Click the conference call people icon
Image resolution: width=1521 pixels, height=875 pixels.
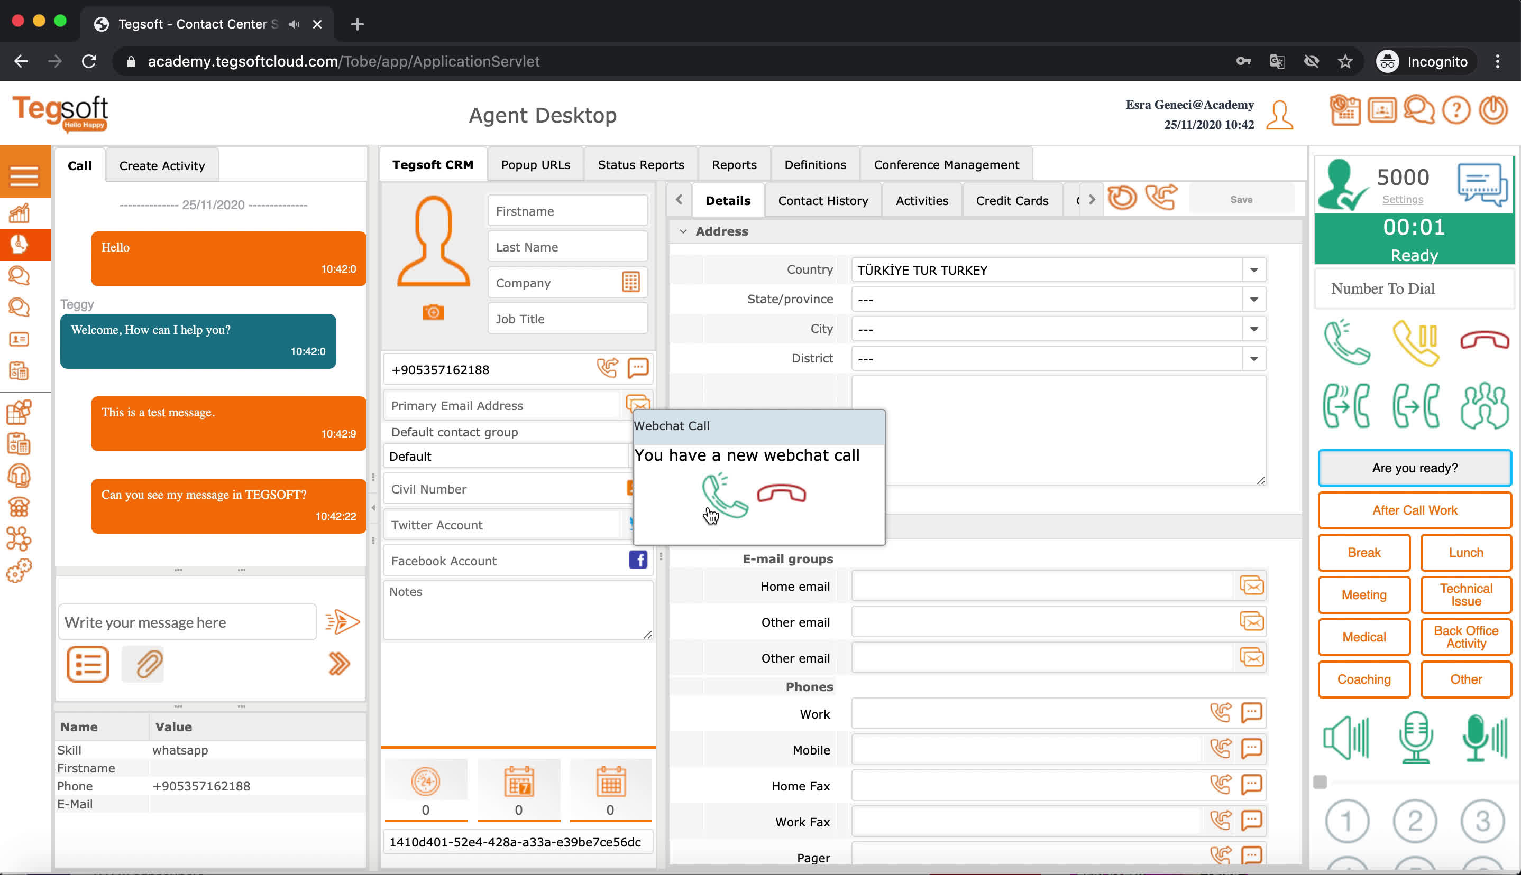(x=1485, y=406)
